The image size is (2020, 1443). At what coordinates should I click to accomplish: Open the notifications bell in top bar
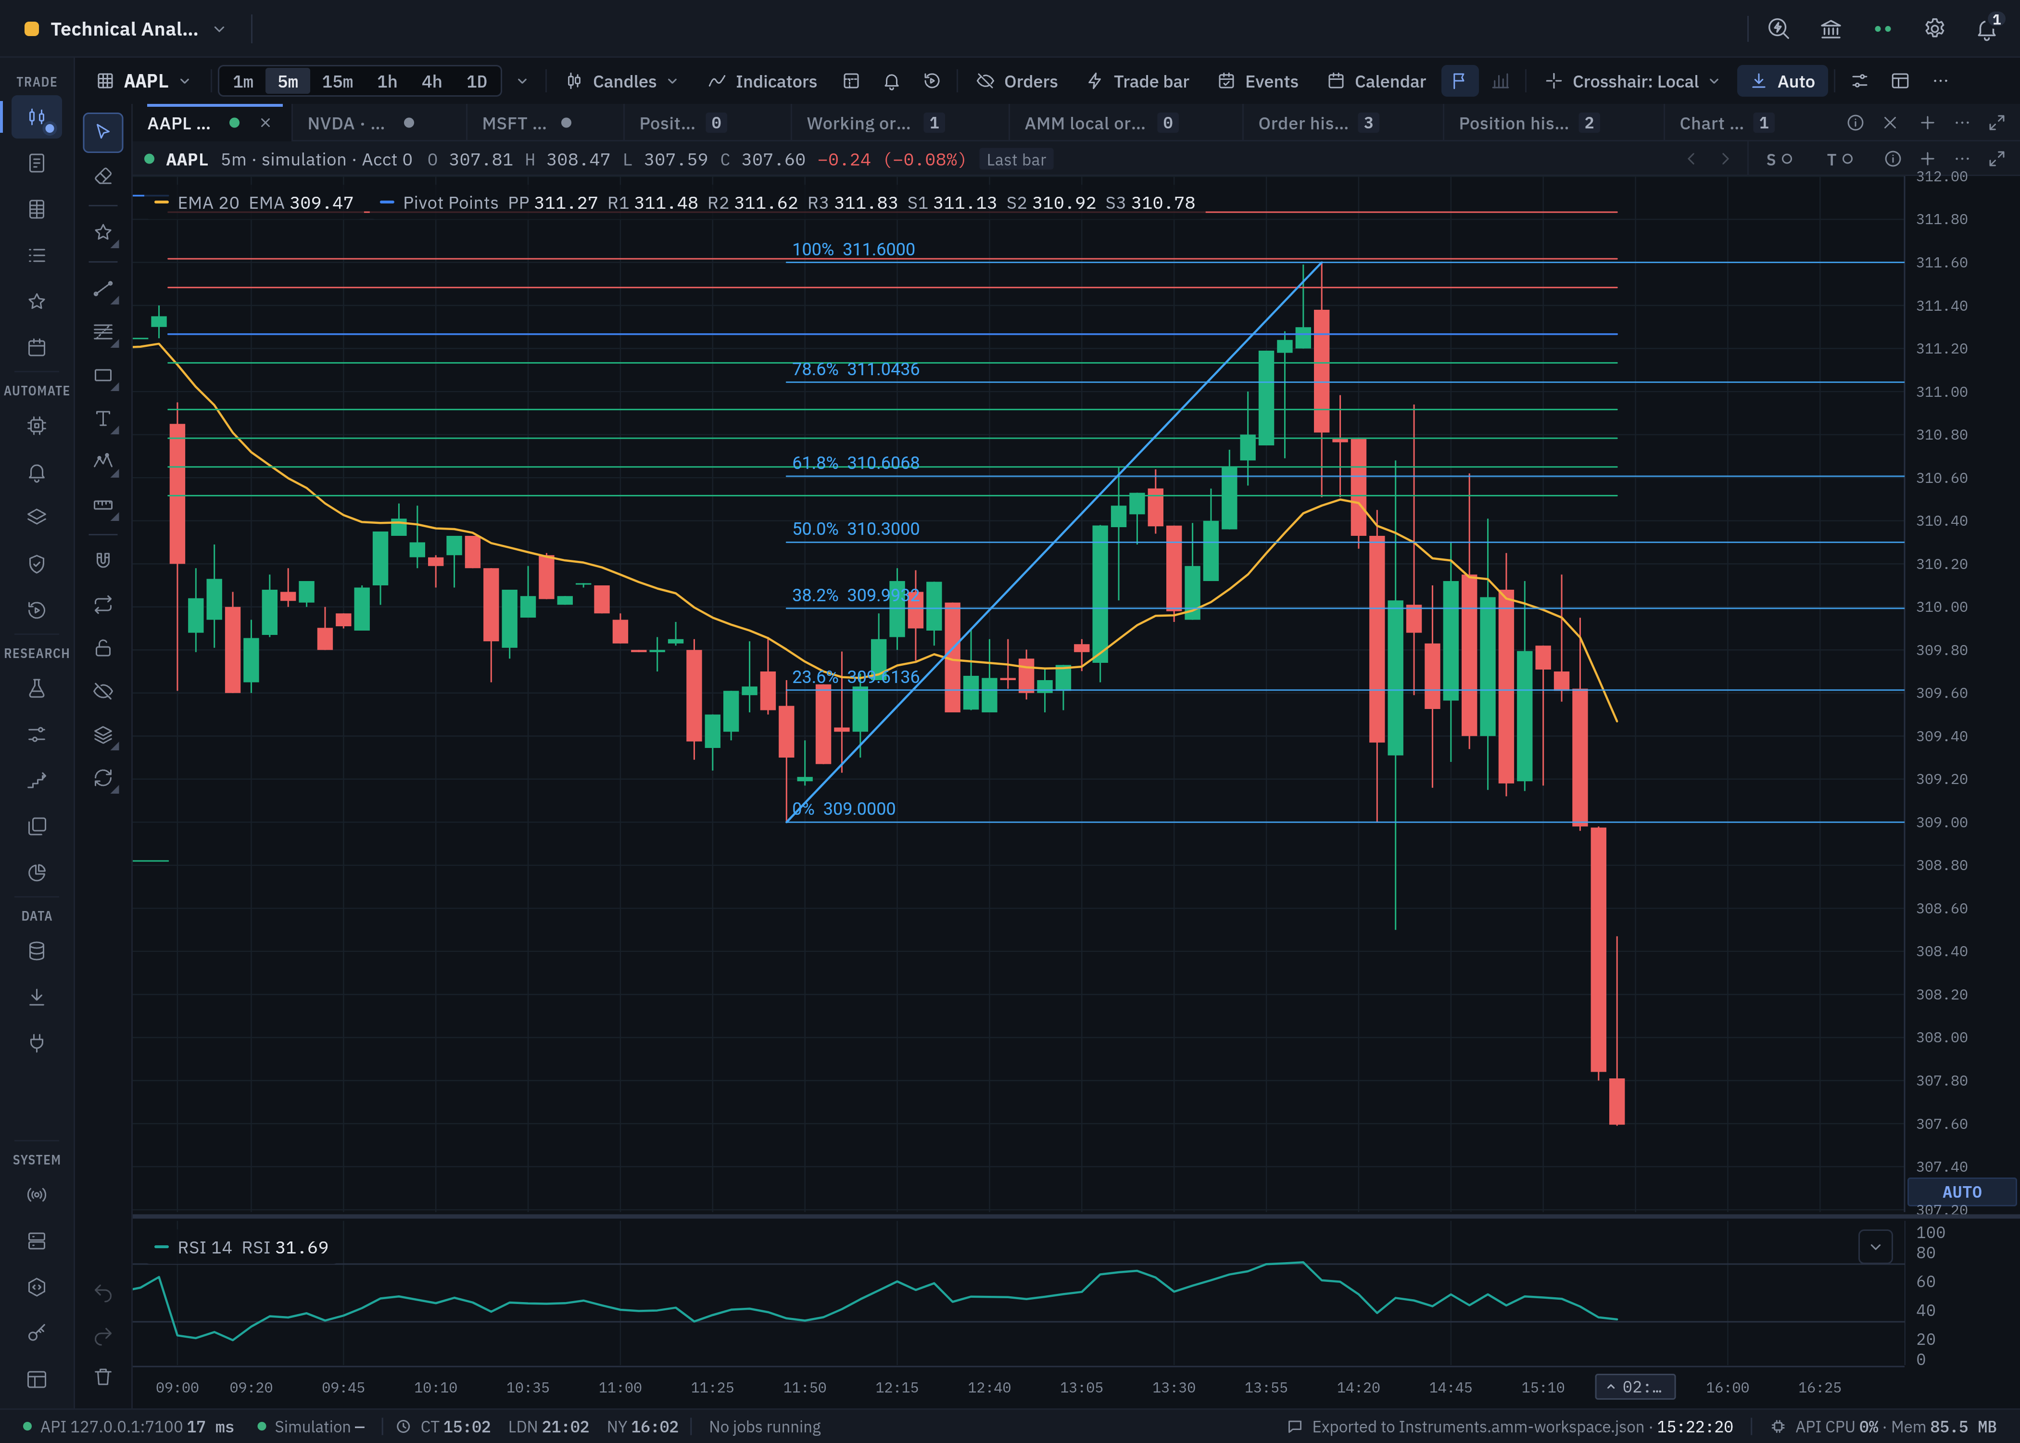1987,29
